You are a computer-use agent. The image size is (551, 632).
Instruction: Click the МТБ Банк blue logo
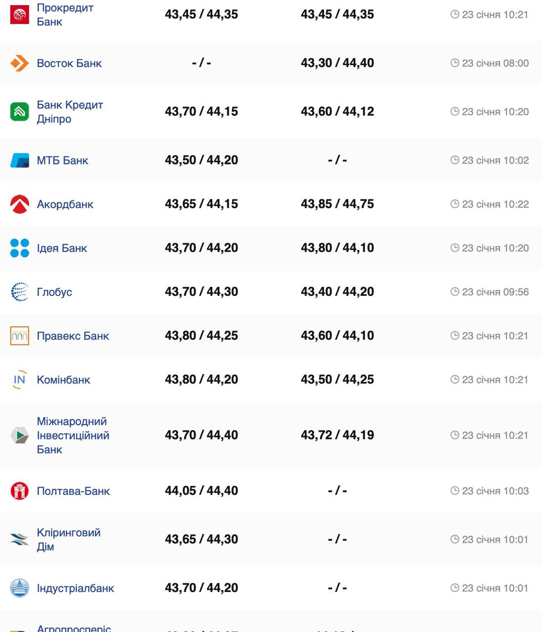(x=20, y=160)
